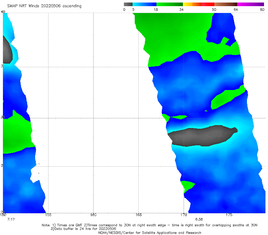This screenshot has height=235, width=268.
Task: Click the longitude label "155"
Action: pos(48,215)
